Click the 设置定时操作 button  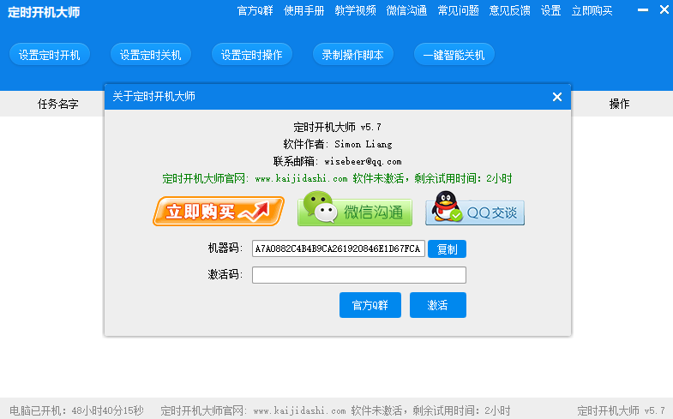coord(252,55)
